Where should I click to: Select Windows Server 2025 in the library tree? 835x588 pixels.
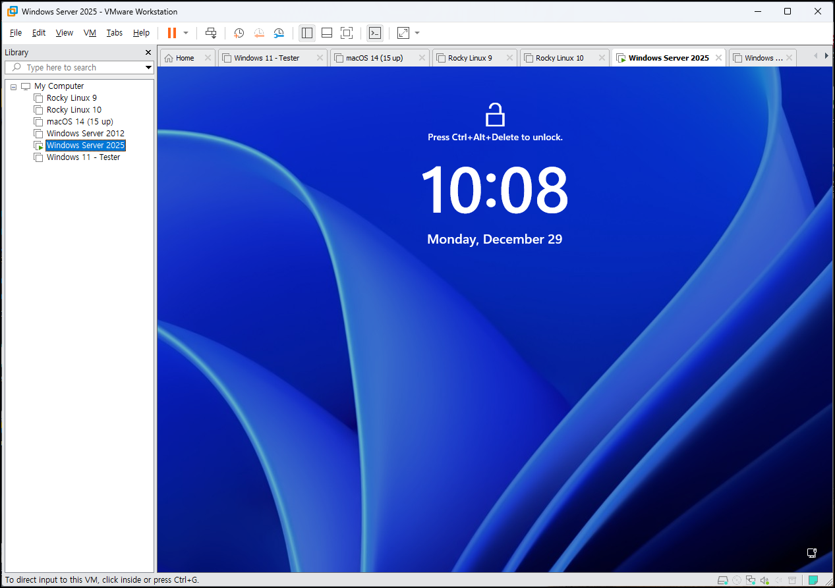[x=86, y=146]
